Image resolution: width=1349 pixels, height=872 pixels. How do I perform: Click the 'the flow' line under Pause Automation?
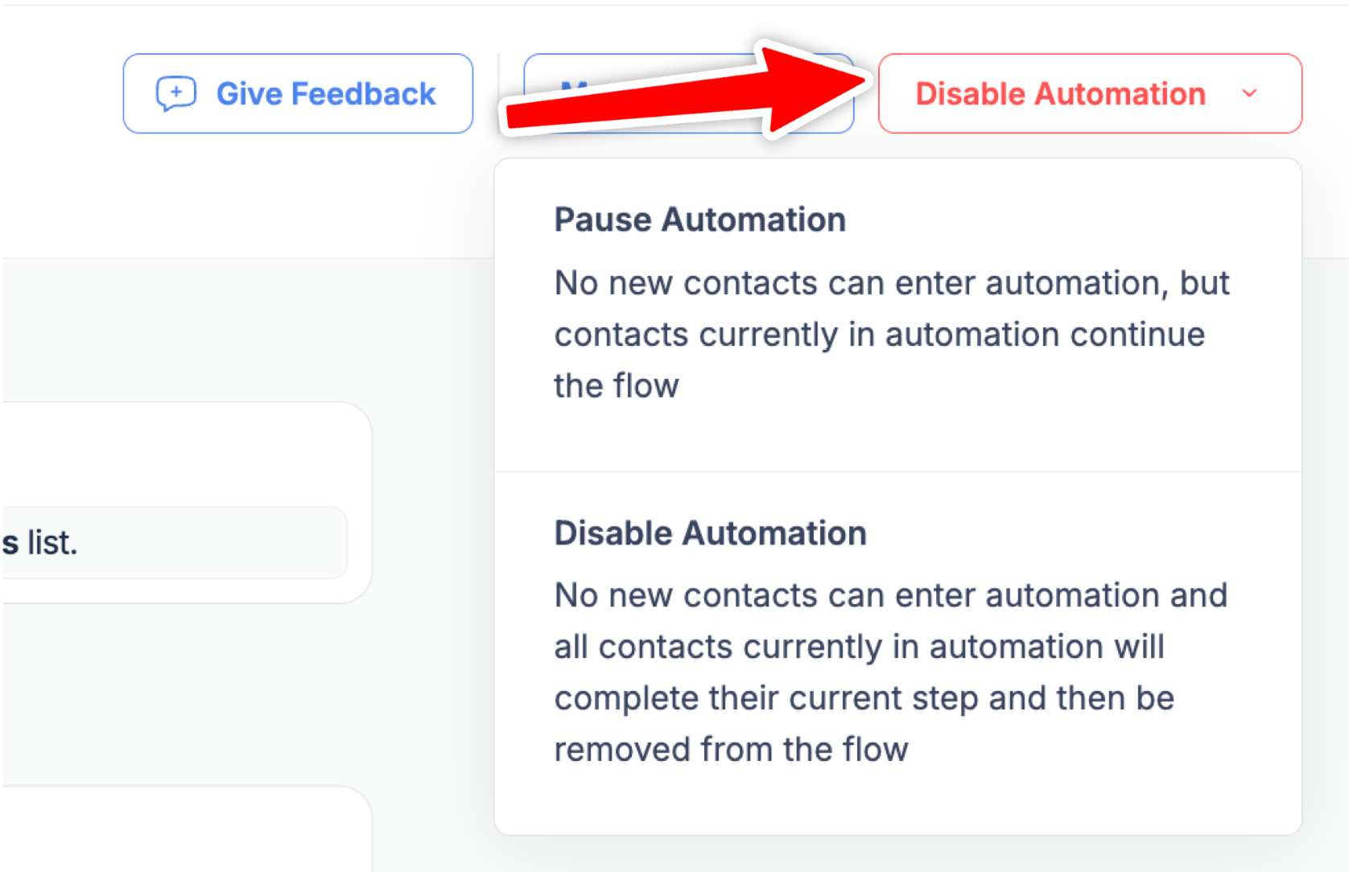[616, 386]
